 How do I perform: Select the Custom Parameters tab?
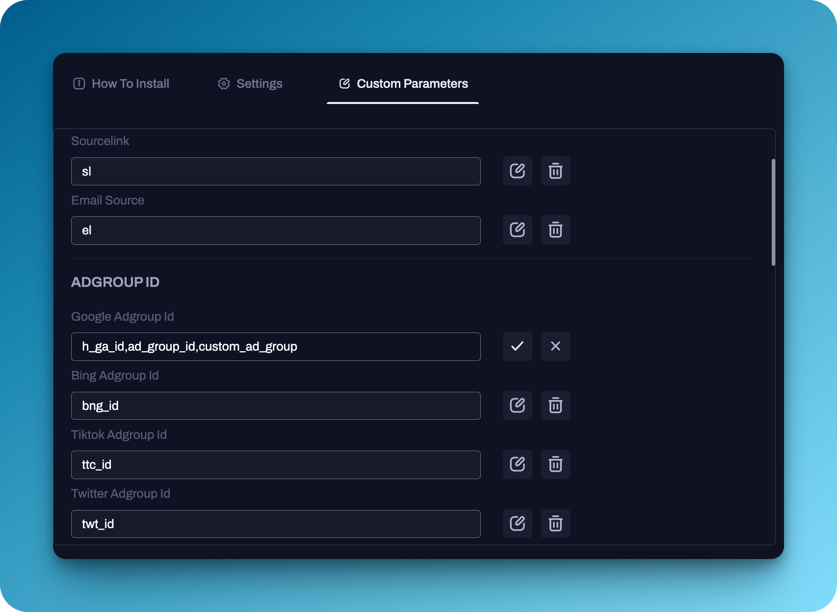pyautogui.click(x=403, y=84)
